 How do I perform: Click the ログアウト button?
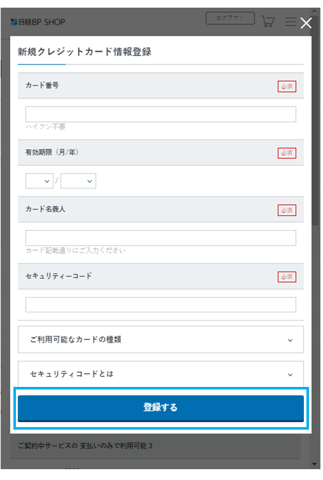(230, 18)
